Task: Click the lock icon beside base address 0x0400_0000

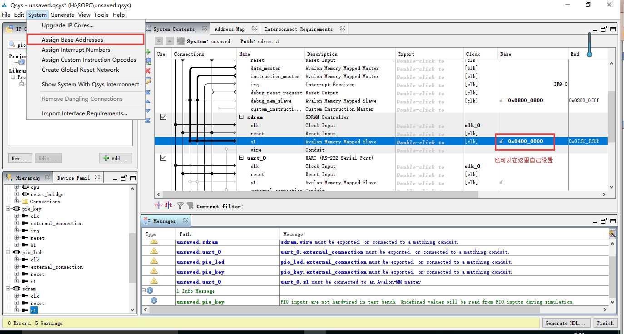Action: click(501, 142)
